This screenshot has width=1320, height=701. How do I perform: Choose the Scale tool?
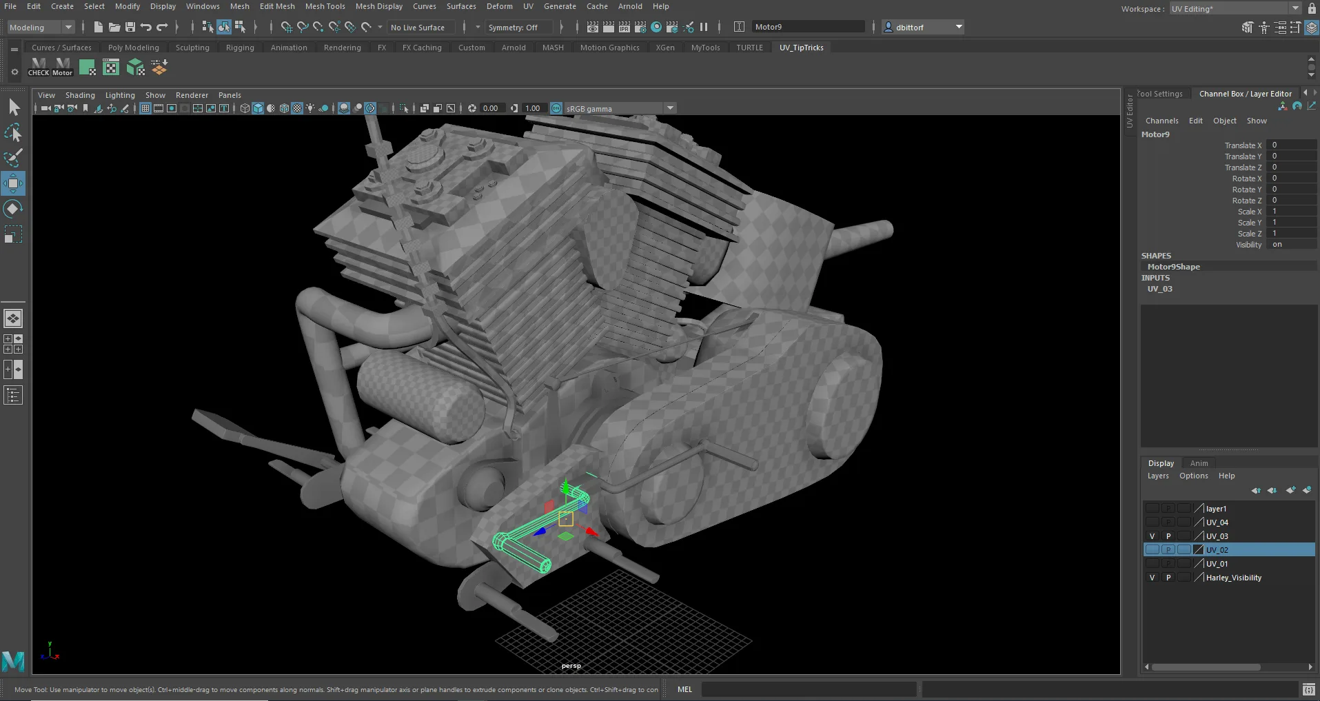click(13, 234)
